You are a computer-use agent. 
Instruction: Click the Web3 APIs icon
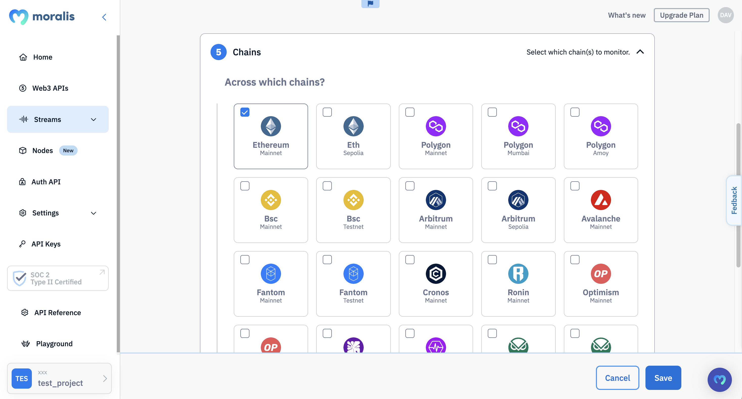[x=23, y=88]
